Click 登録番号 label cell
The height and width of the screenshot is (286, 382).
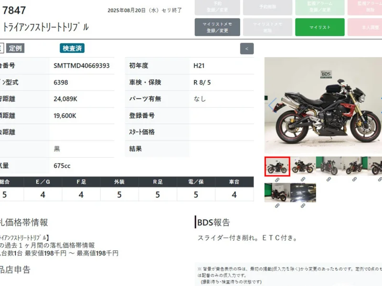(157, 116)
